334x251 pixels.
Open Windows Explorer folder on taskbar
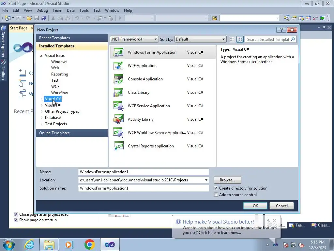pyautogui.click(x=49, y=244)
